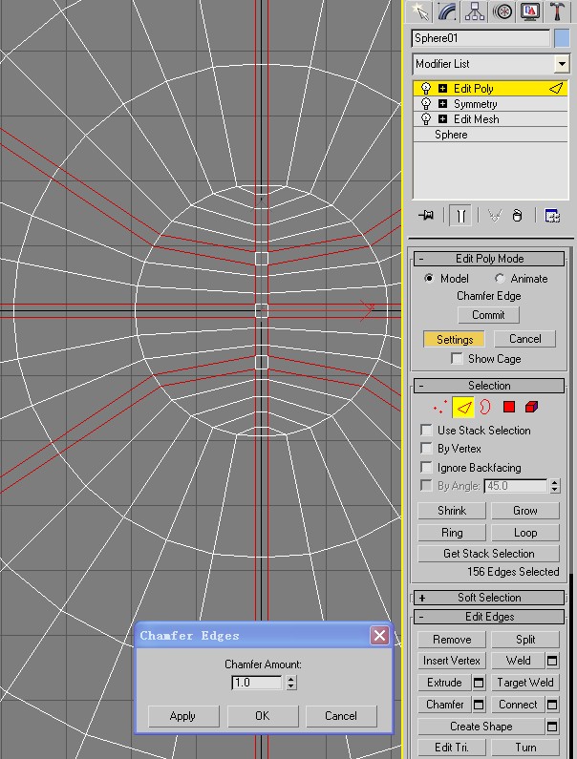Click the Chamfer Amount spinner arrows
577x759 pixels.
[290, 683]
